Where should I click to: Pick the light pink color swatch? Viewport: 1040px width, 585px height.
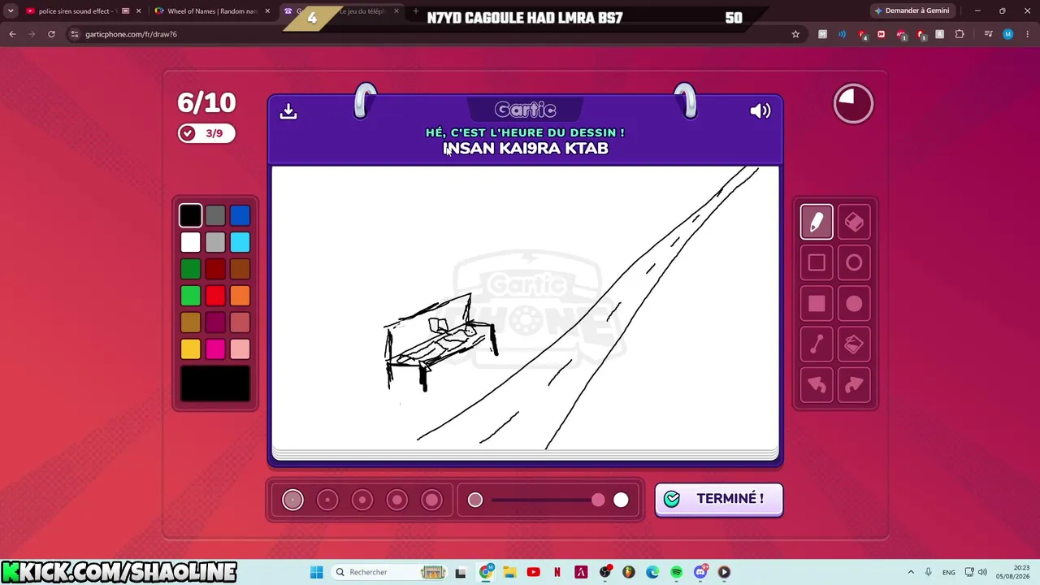tap(240, 349)
